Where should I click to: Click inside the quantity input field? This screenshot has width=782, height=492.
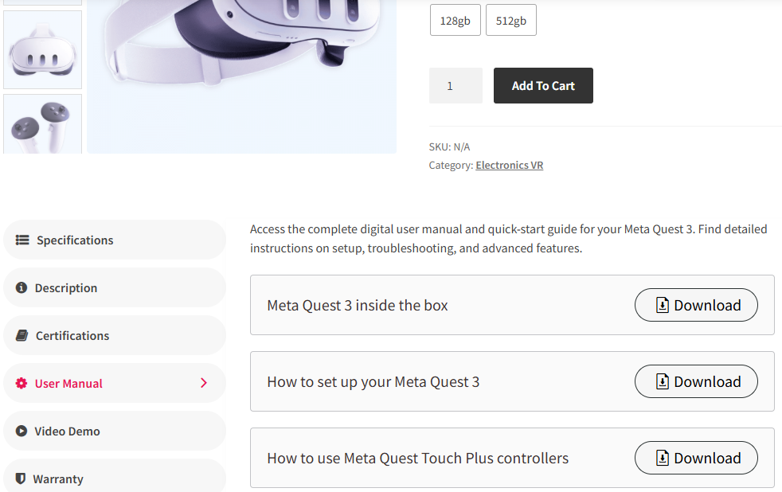(455, 85)
